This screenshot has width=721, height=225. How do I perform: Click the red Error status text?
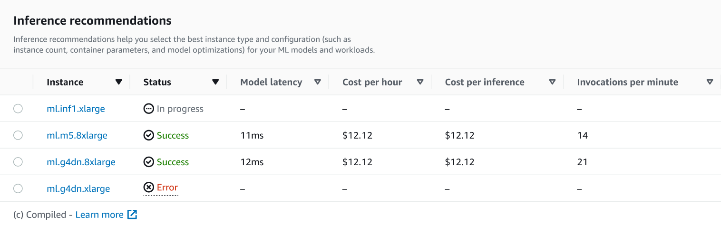(x=167, y=187)
